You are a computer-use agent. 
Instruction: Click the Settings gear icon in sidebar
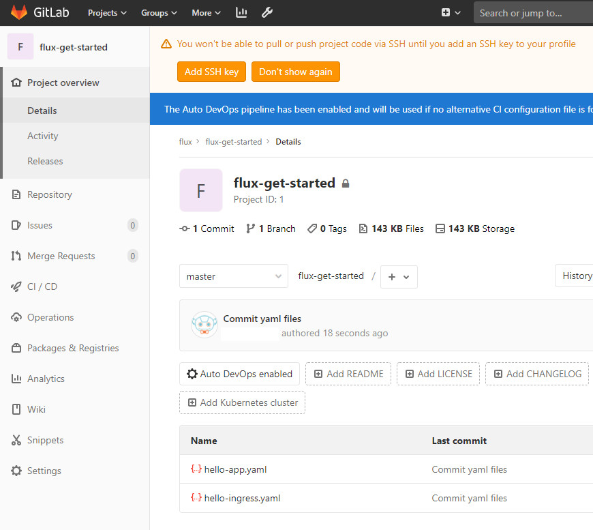16,471
